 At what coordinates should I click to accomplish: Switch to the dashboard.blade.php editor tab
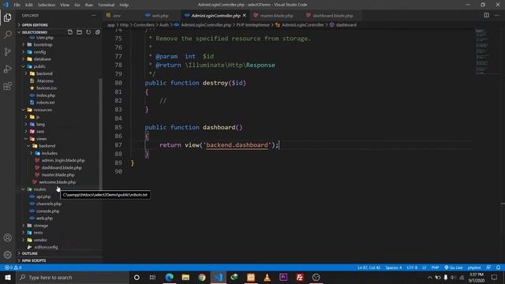tap(333, 16)
